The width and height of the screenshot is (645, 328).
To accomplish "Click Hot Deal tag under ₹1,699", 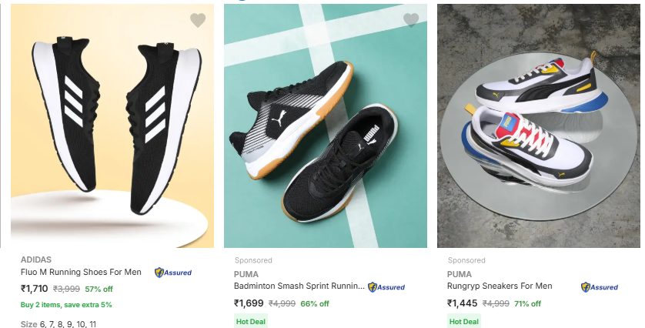I will [x=251, y=321].
